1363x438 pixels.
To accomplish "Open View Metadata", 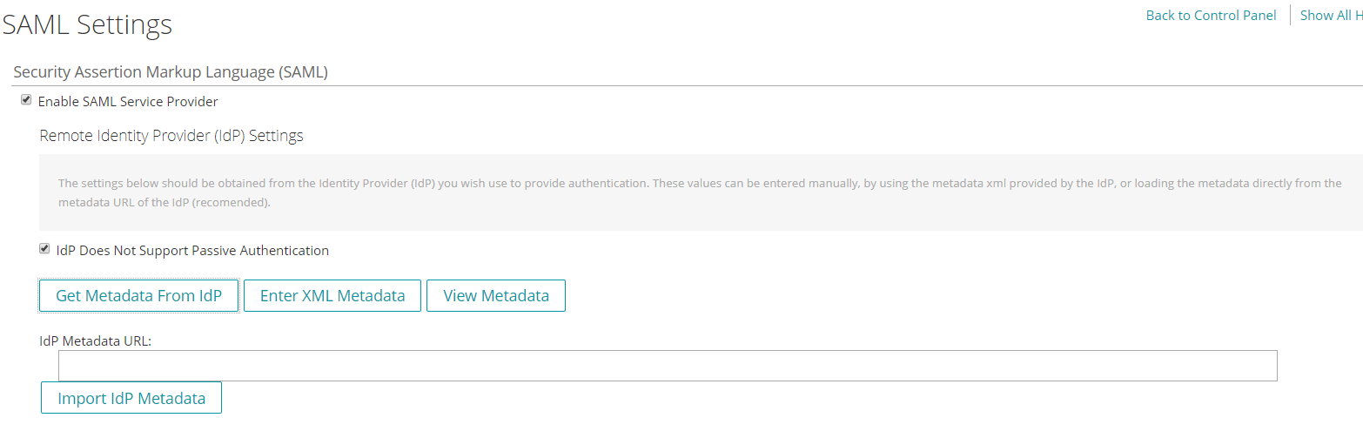I will (496, 296).
